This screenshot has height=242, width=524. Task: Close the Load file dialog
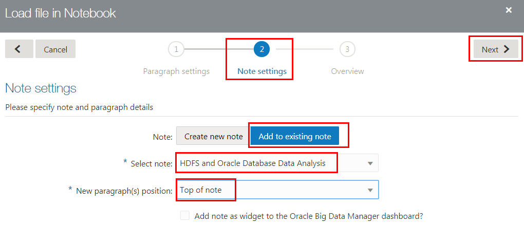509,10
